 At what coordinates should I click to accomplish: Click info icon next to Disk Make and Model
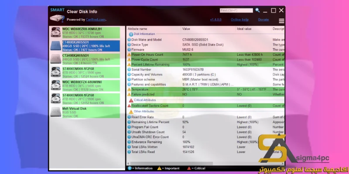pos(129,40)
